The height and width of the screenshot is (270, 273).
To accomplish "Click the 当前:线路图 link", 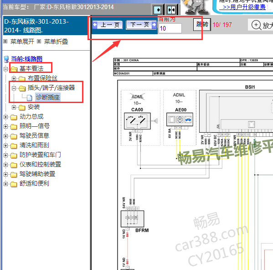I will [x=26, y=59].
